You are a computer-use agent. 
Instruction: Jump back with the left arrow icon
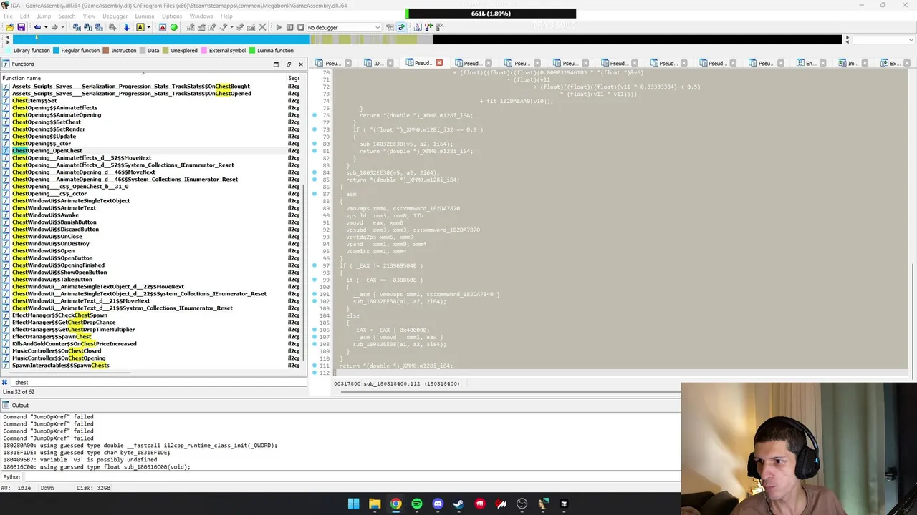click(37, 27)
